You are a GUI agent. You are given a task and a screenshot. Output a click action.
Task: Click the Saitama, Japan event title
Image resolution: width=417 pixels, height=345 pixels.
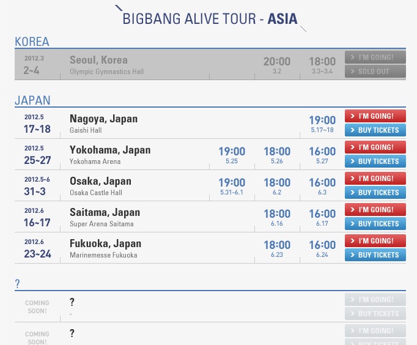[105, 212]
